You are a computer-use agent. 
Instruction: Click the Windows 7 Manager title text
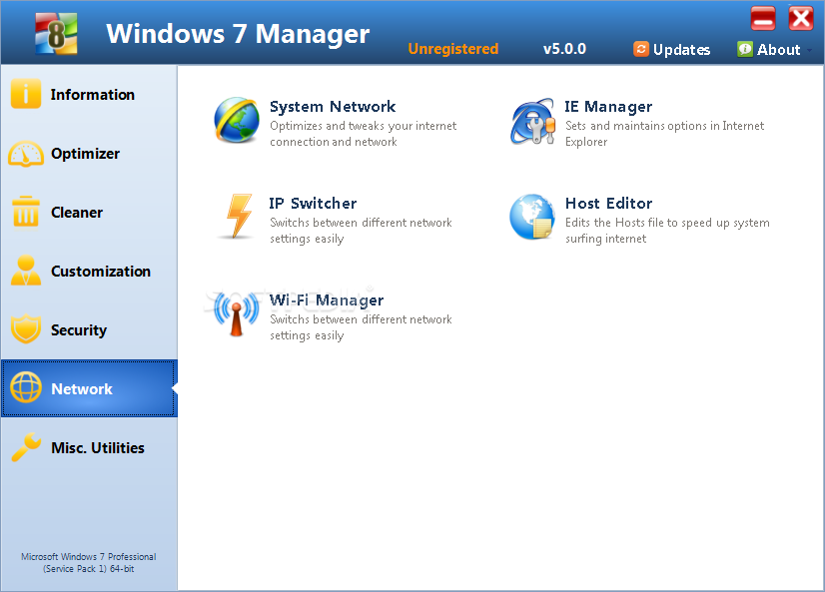(238, 34)
